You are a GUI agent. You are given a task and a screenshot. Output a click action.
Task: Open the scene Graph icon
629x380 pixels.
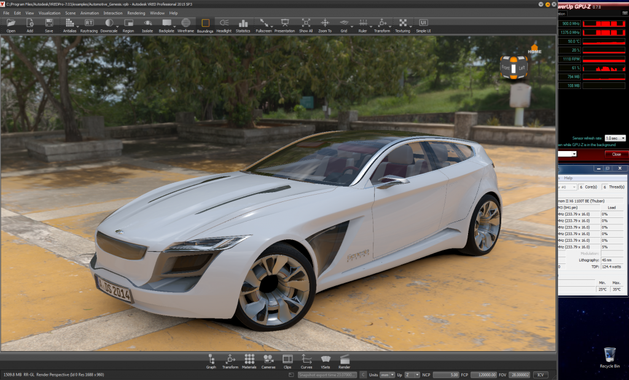211,360
